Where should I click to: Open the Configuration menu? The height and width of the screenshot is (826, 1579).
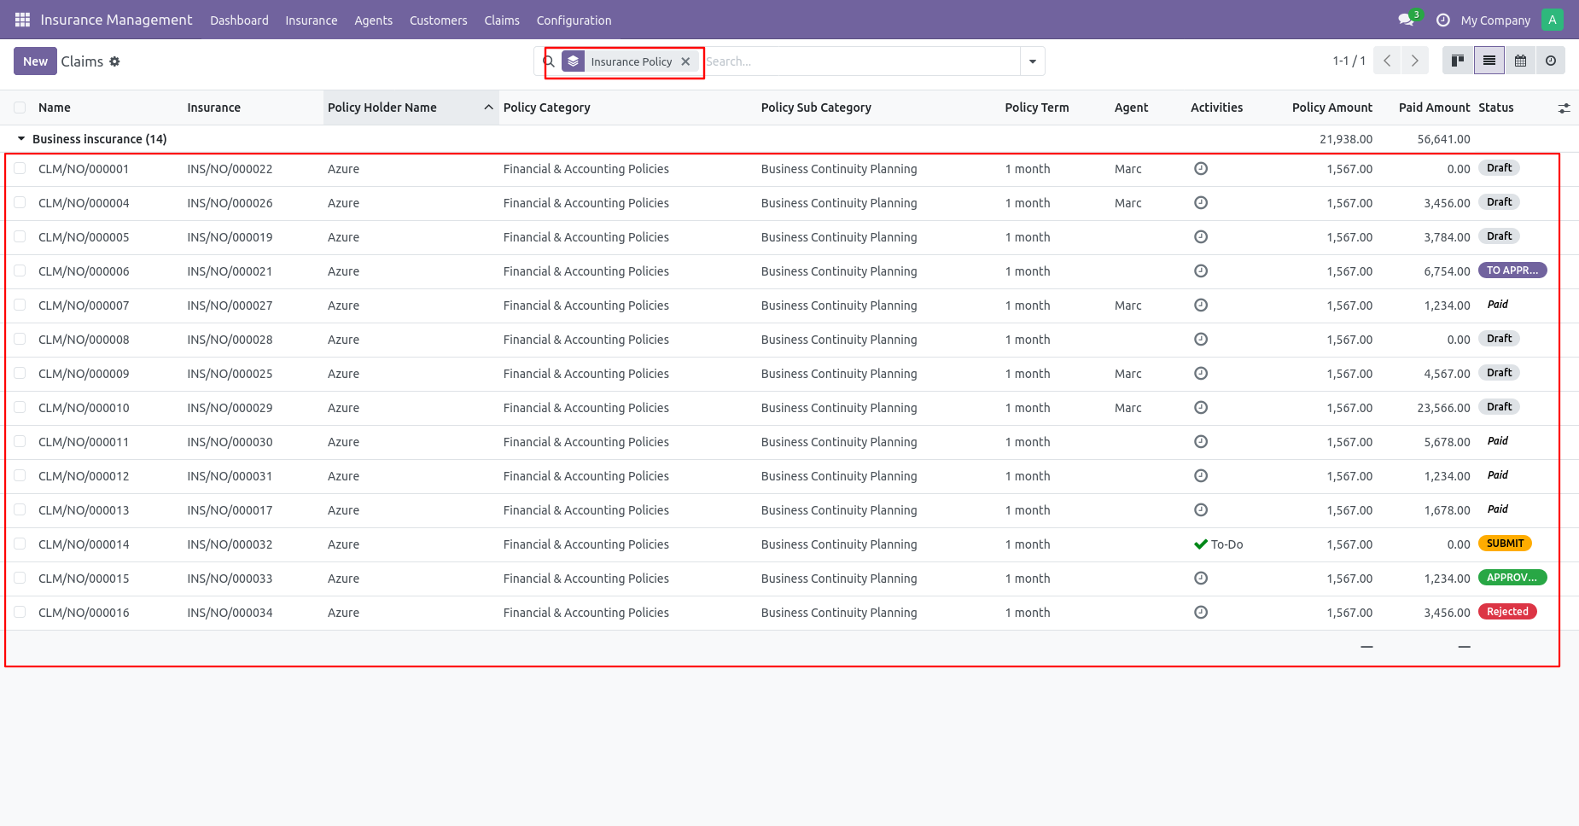click(x=574, y=20)
